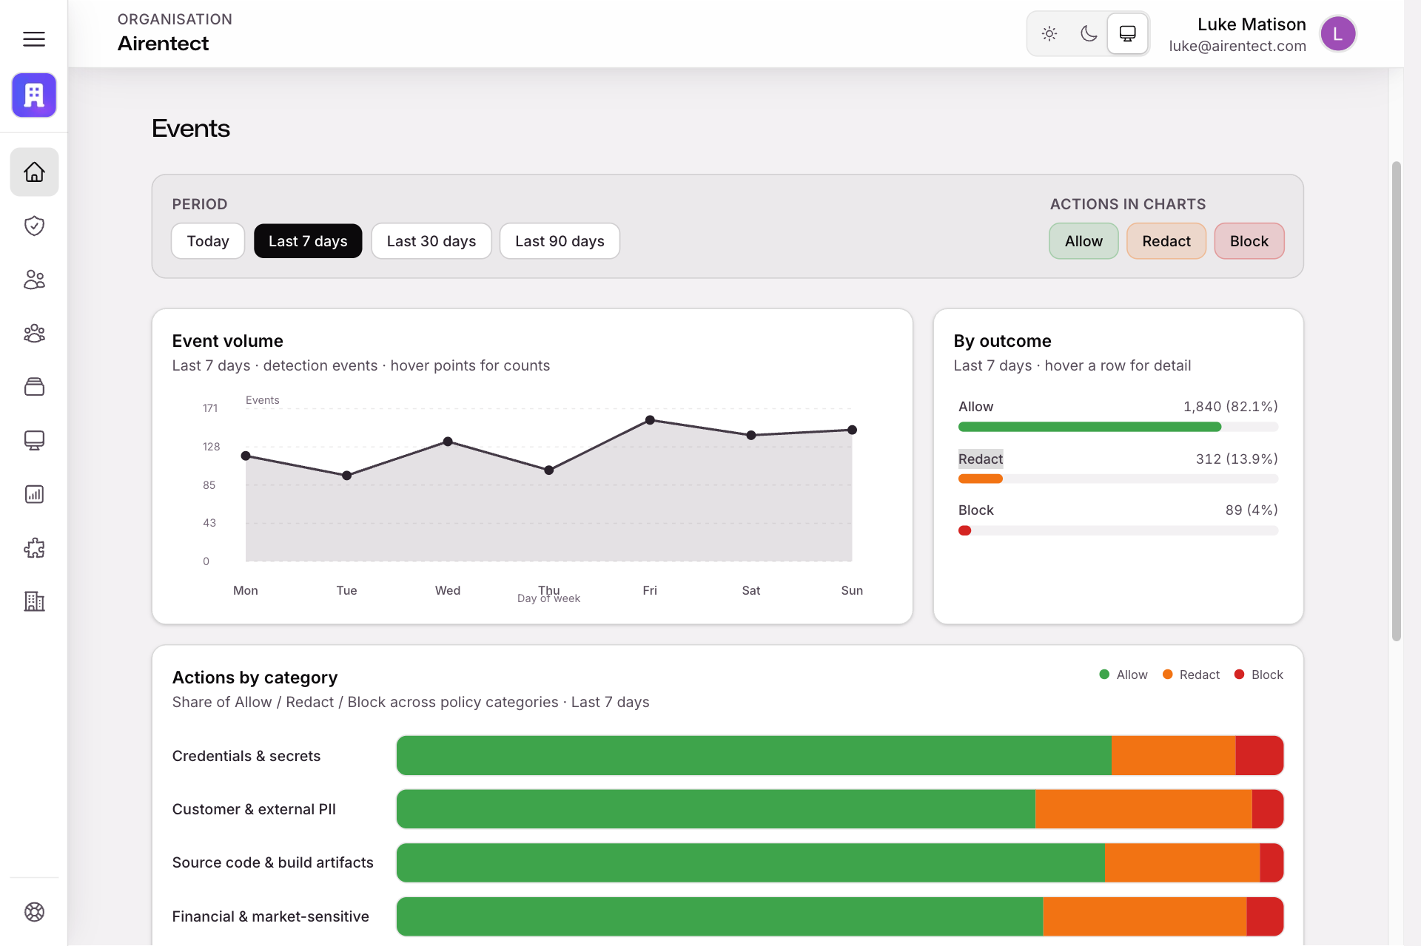Open the users icon in sidebar
This screenshot has height=946, width=1421.
pyautogui.click(x=34, y=280)
